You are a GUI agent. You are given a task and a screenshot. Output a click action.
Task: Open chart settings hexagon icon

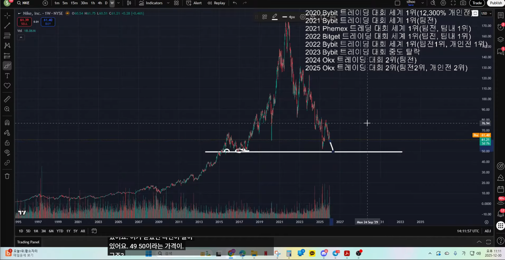443,3
